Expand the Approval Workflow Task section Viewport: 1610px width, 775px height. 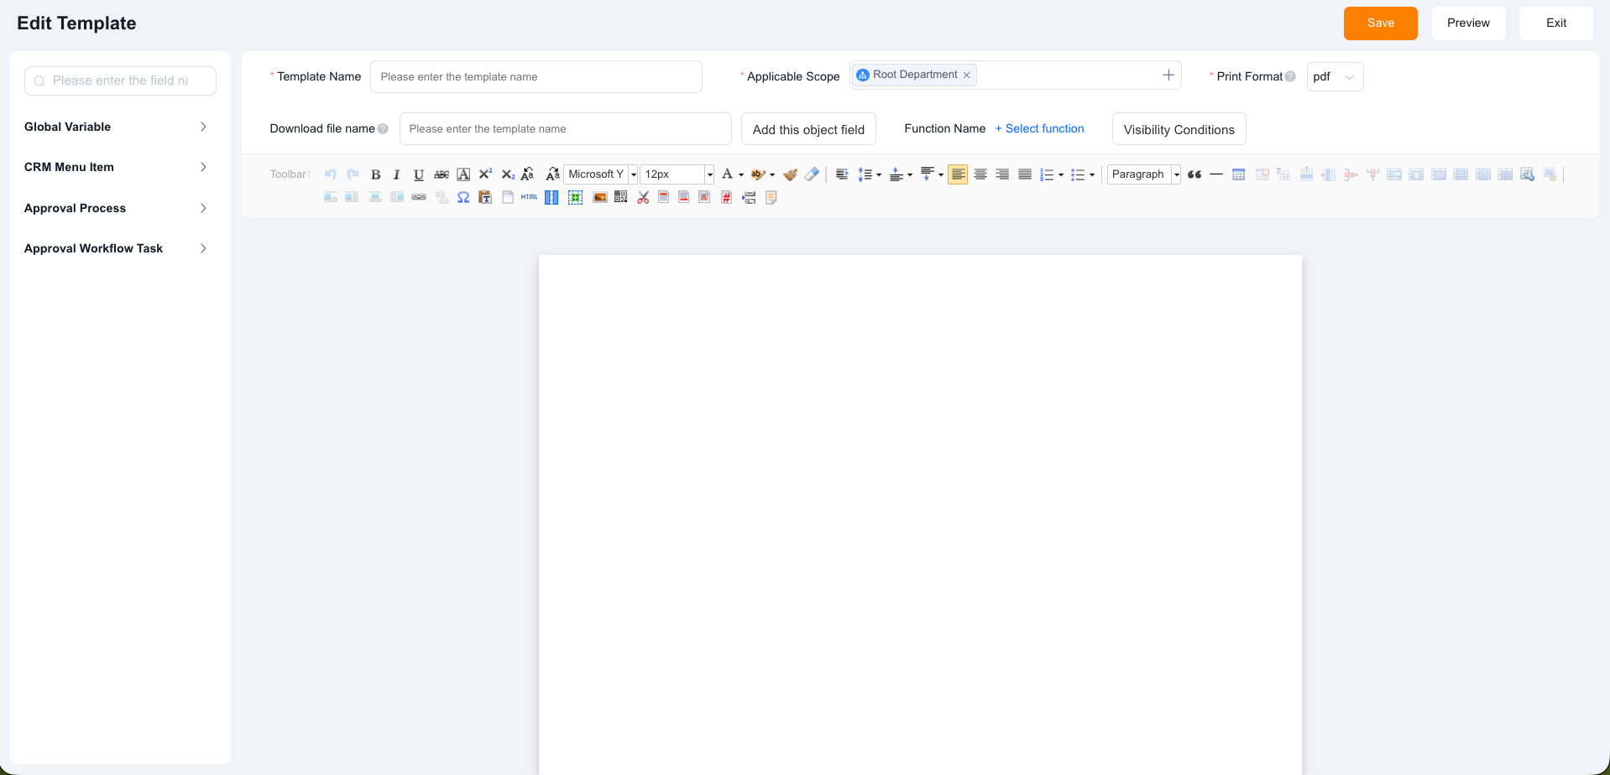point(116,248)
